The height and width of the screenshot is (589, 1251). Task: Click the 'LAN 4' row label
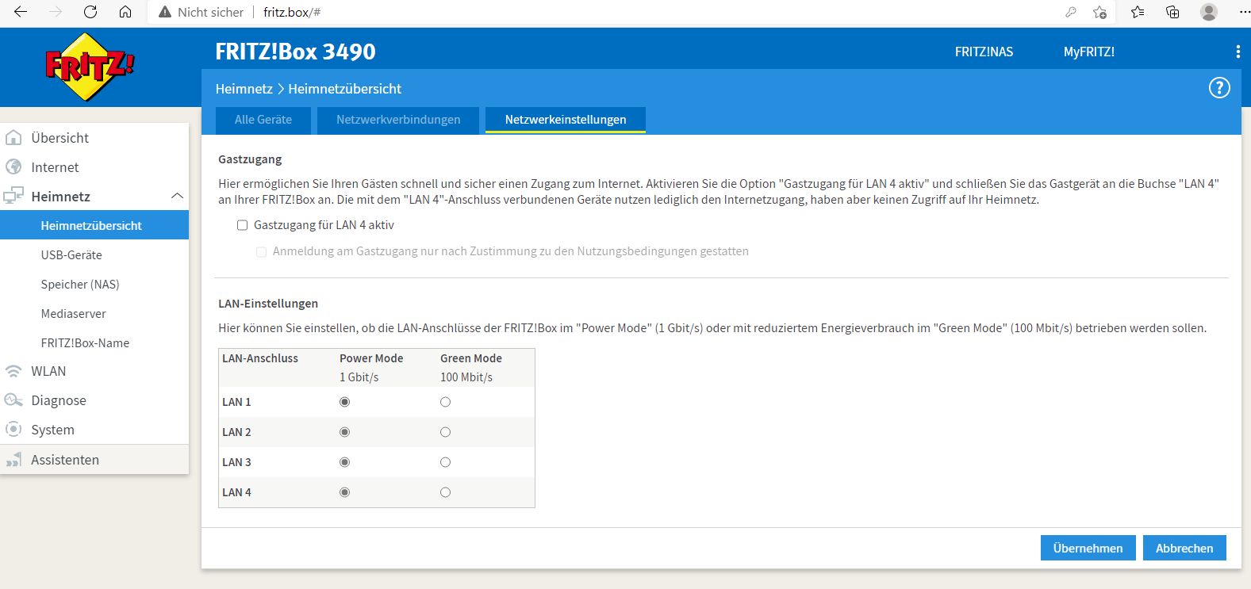click(236, 492)
